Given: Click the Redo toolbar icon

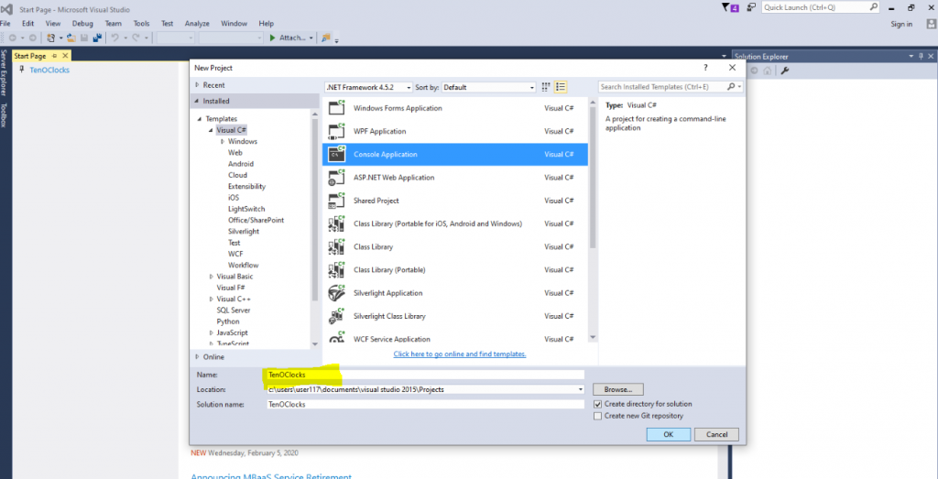Looking at the screenshot, I should pyautogui.click(x=136, y=38).
